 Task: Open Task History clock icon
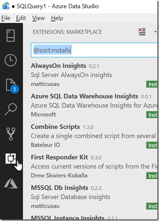(10, 60)
